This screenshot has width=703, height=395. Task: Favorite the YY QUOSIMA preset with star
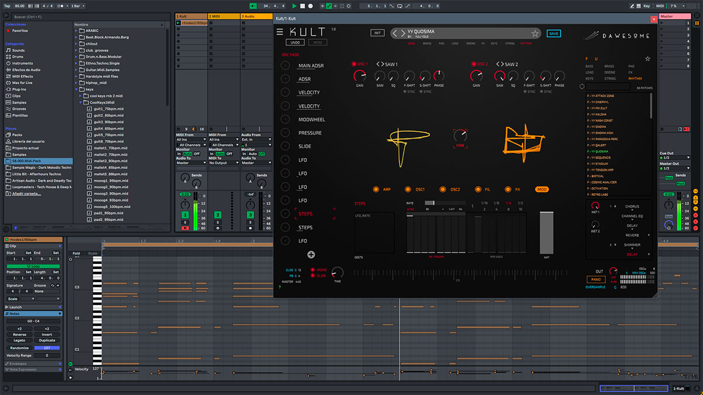[x=535, y=33]
